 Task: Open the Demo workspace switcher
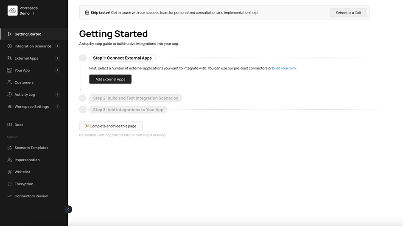(27, 14)
